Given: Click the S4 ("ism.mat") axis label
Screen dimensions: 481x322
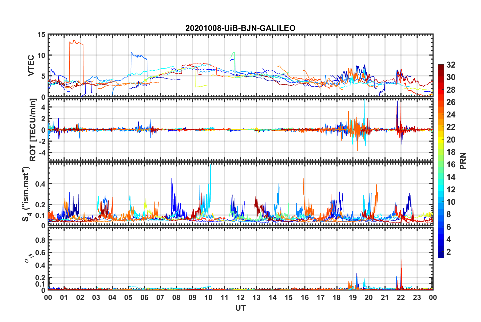Looking at the screenshot, I should tap(26, 194).
